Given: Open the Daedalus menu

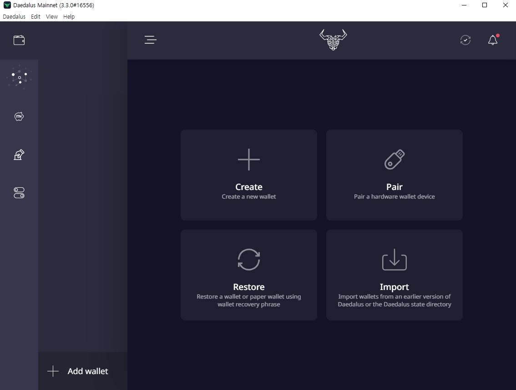Looking at the screenshot, I should (14, 16).
